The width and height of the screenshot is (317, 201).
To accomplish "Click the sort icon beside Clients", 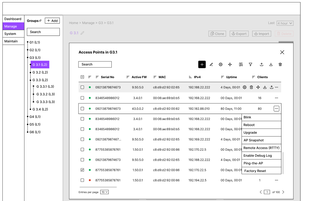I will [x=254, y=77].
